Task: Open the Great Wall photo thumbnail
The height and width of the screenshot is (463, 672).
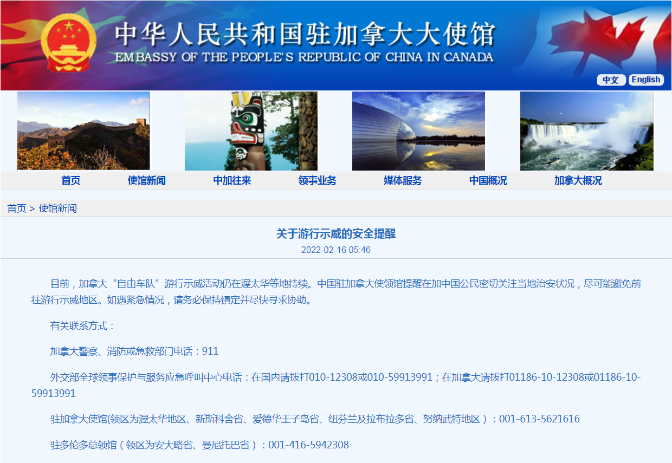Action: coord(83,131)
